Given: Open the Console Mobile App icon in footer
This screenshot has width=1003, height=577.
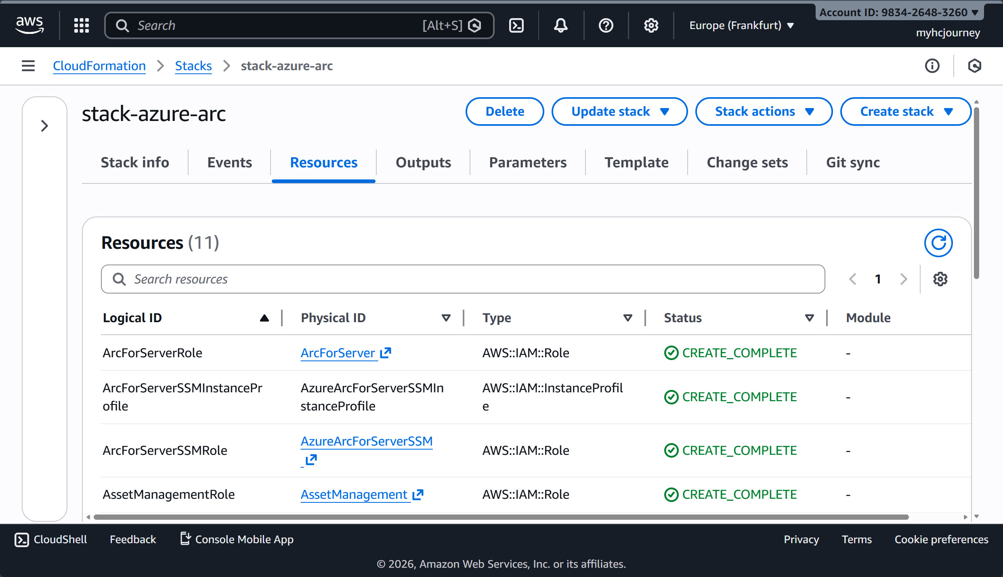Looking at the screenshot, I should pos(185,539).
